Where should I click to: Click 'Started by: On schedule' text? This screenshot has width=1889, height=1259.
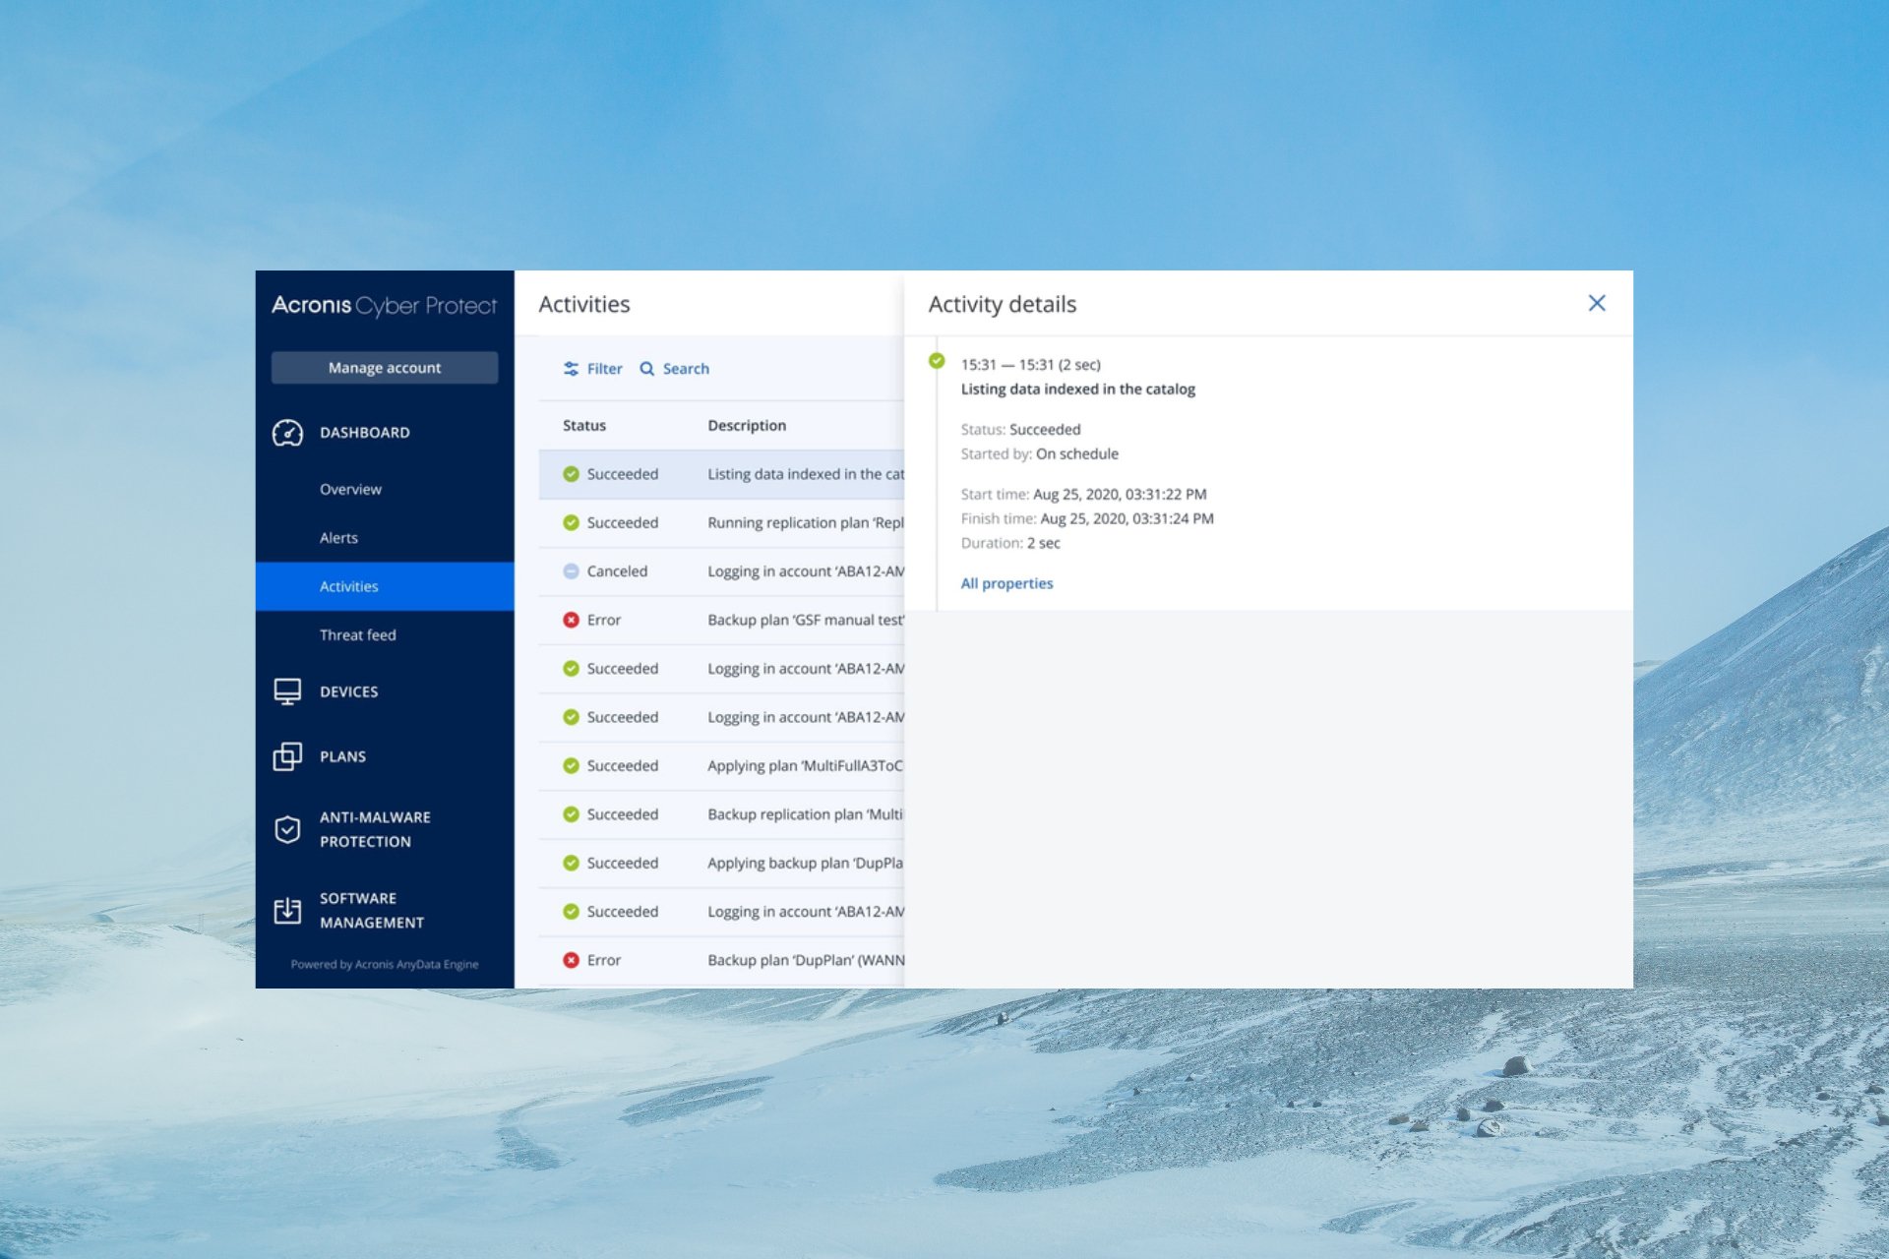[1039, 454]
